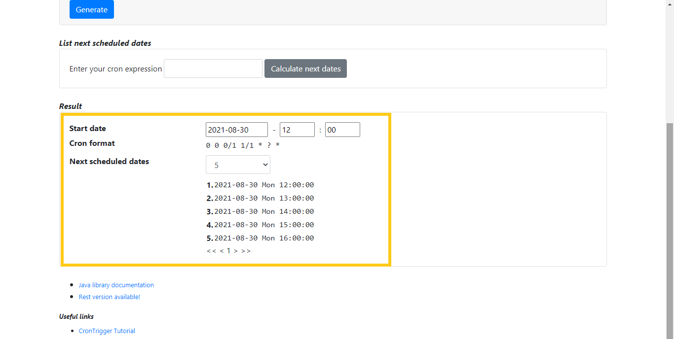Select the start hour field containing 12
This screenshot has height=339, width=674.
[x=297, y=130]
